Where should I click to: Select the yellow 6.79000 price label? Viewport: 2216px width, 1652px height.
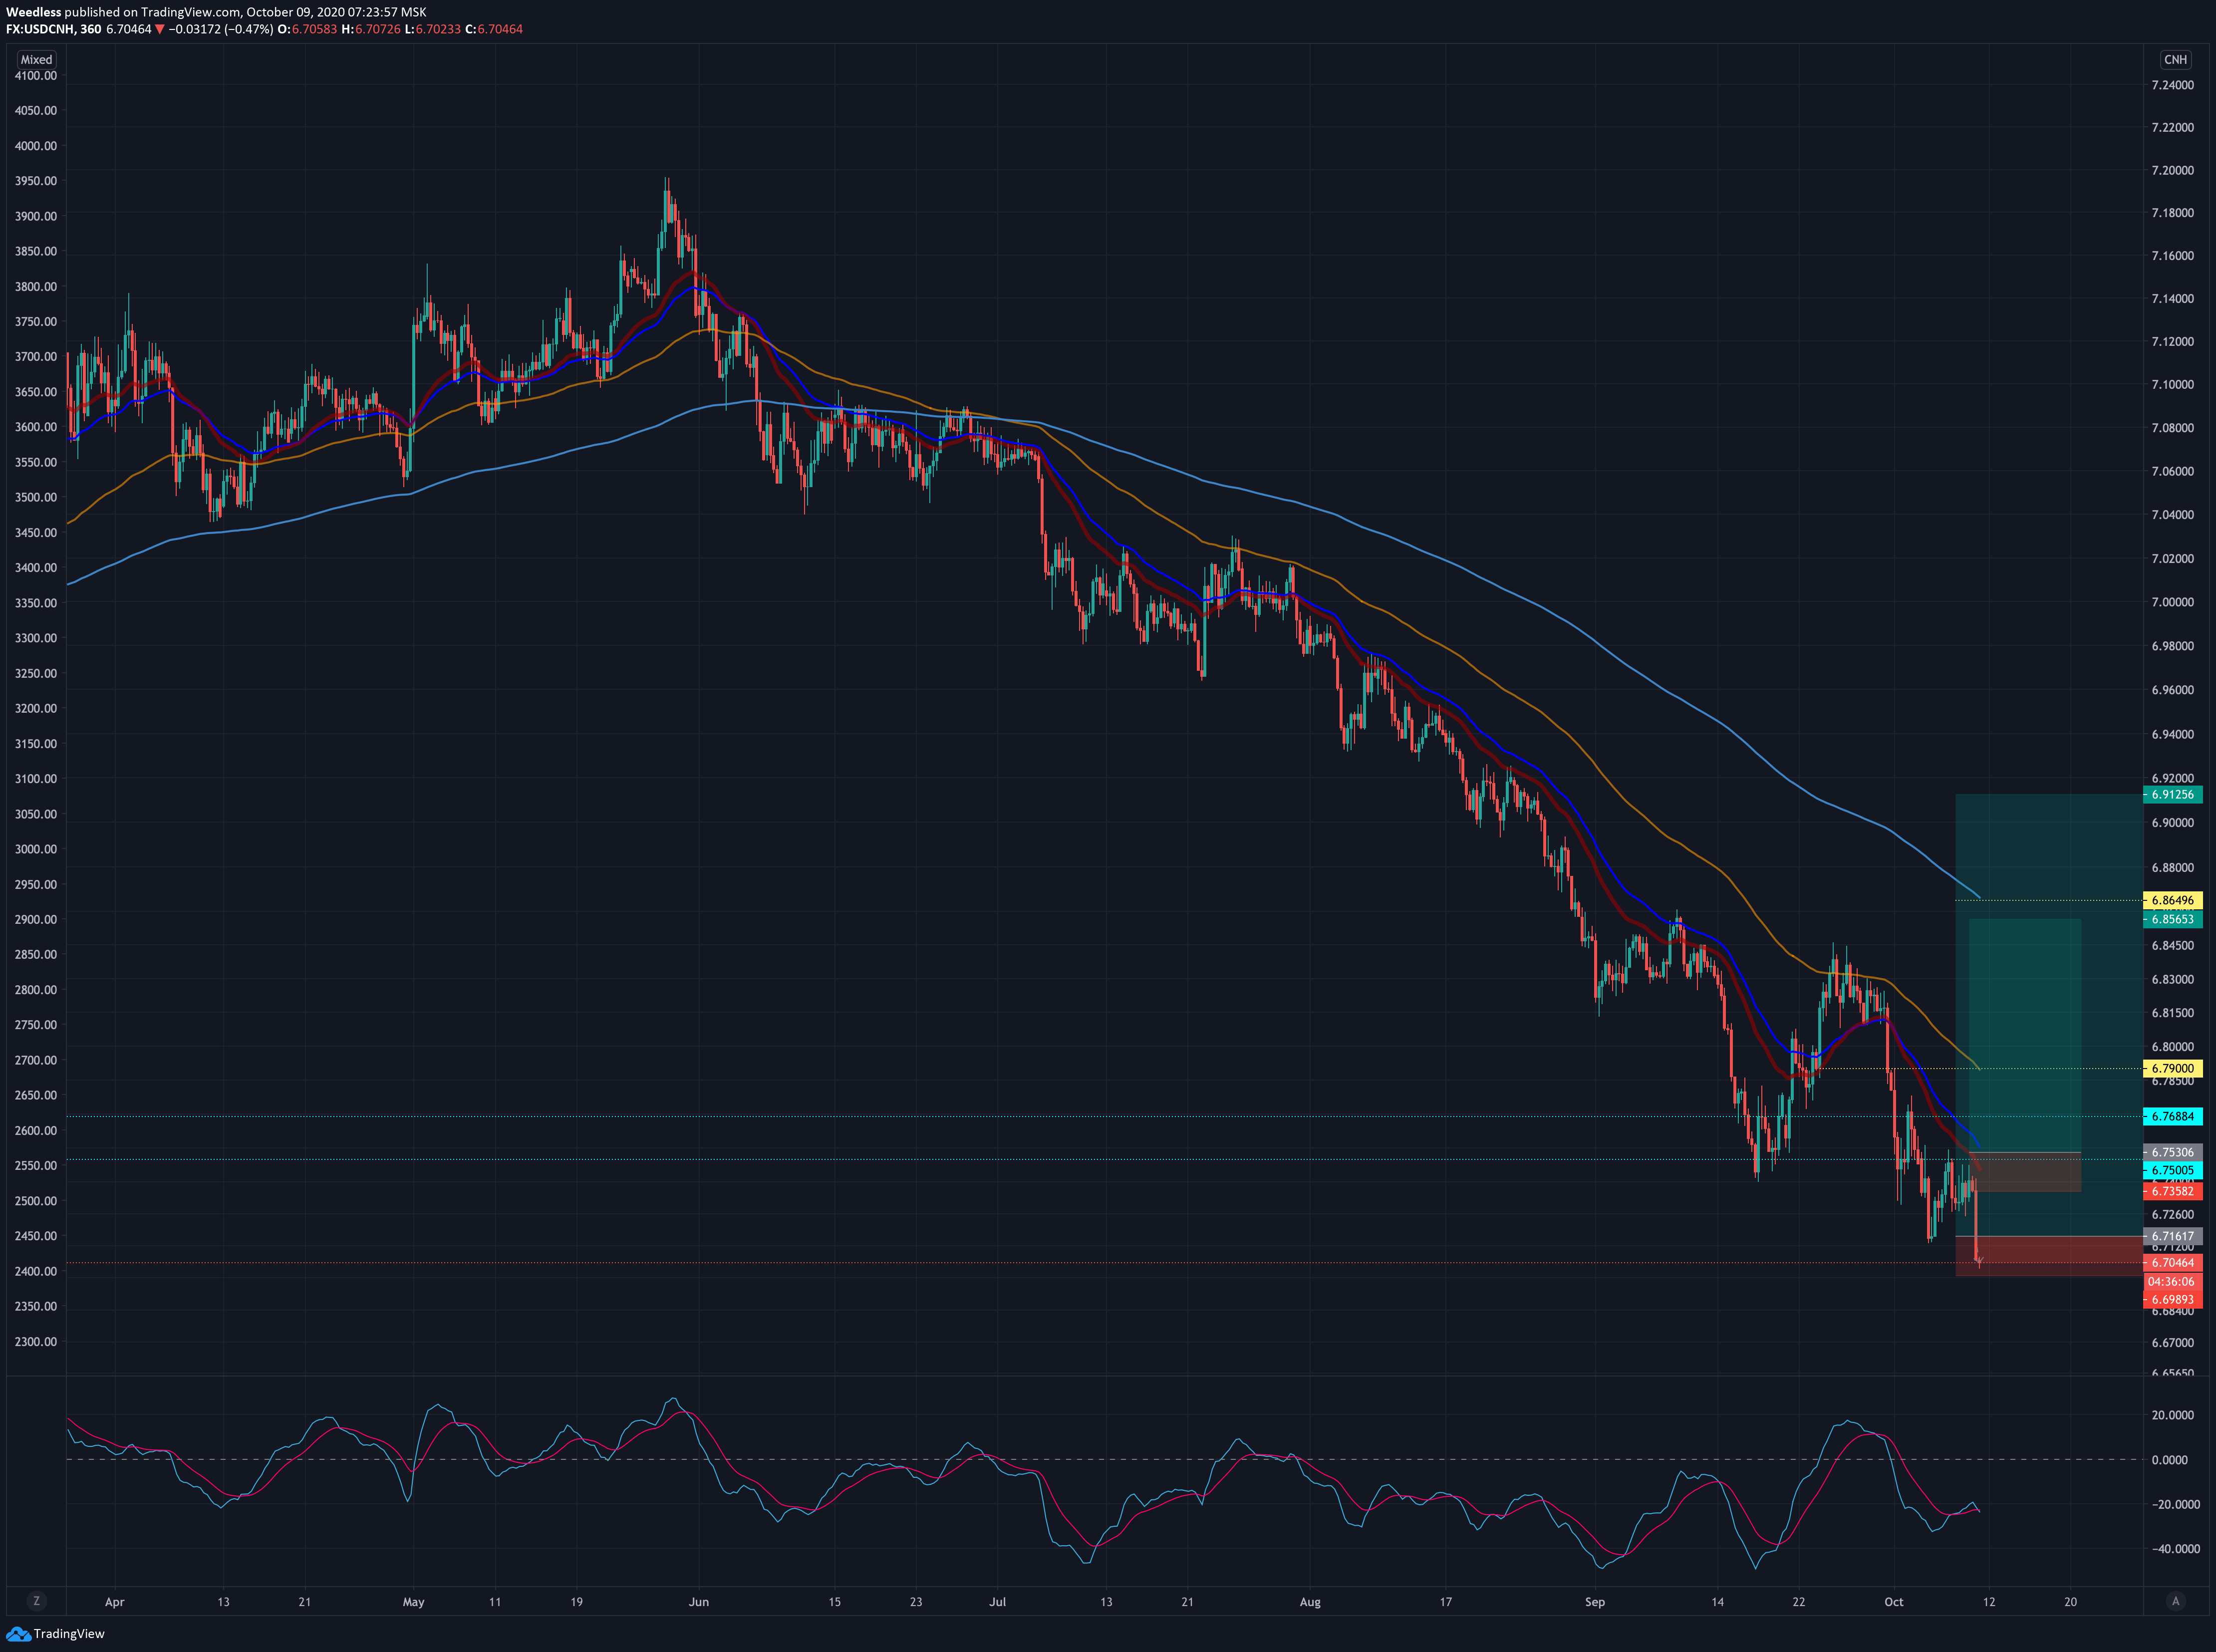pos(2172,1068)
